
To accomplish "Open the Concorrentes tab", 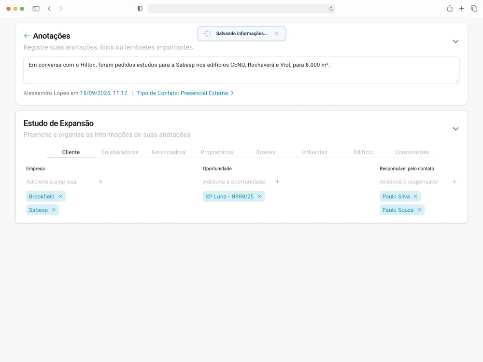I will (412, 152).
